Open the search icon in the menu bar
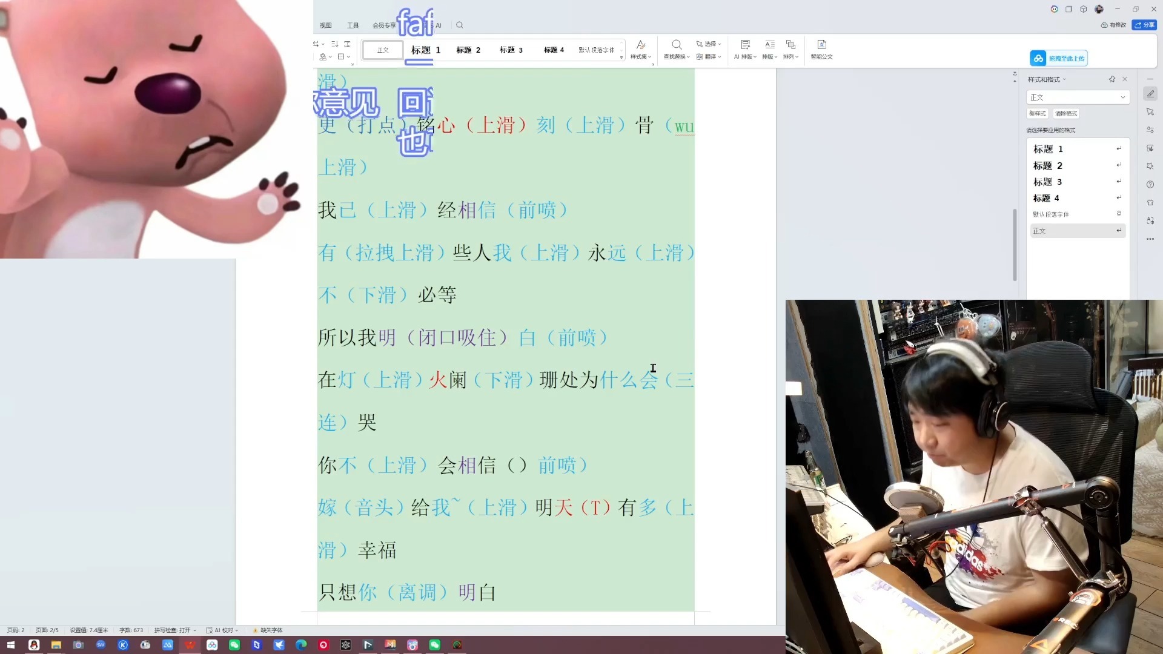 [x=460, y=25]
